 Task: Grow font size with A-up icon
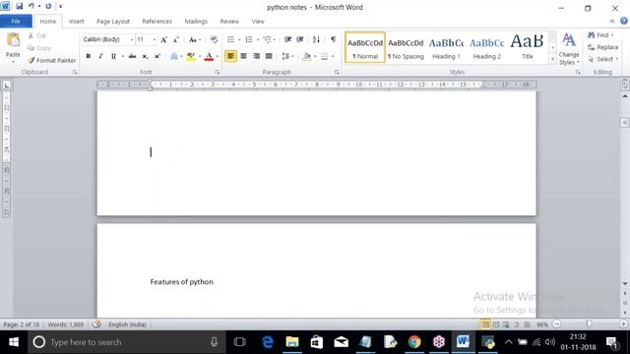pyautogui.click(x=163, y=39)
